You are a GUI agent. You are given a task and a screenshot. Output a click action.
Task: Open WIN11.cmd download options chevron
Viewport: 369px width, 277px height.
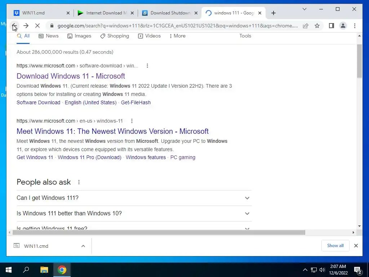click(83, 246)
